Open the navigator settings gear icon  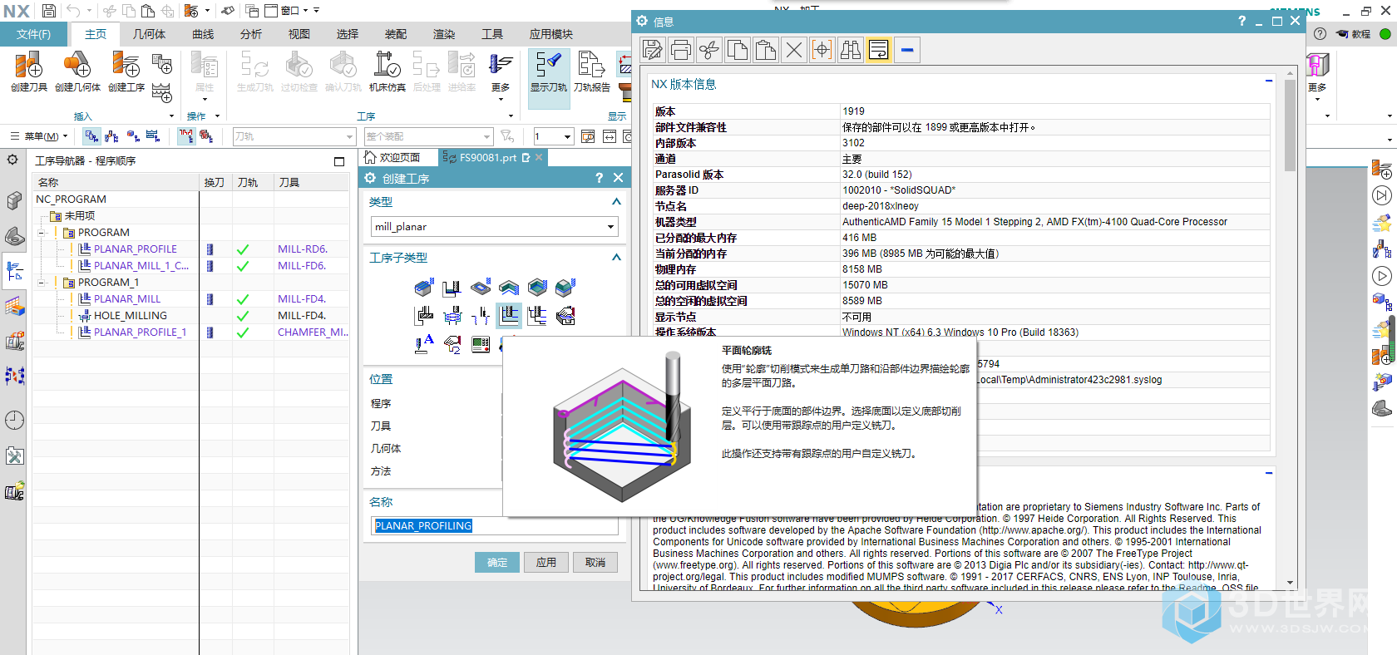(x=12, y=159)
